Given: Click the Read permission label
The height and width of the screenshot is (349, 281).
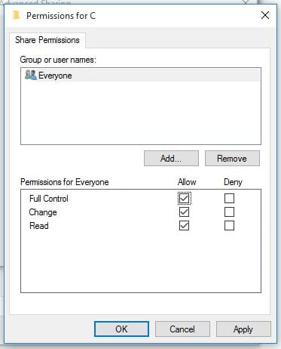Looking at the screenshot, I should tap(39, 226).
